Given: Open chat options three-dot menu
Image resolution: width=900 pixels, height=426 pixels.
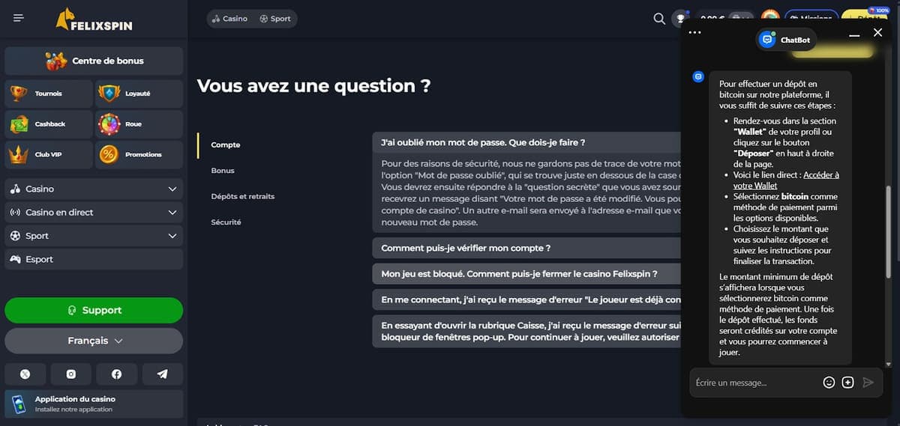Looking at the screenshot, I should tap(694, 33).
